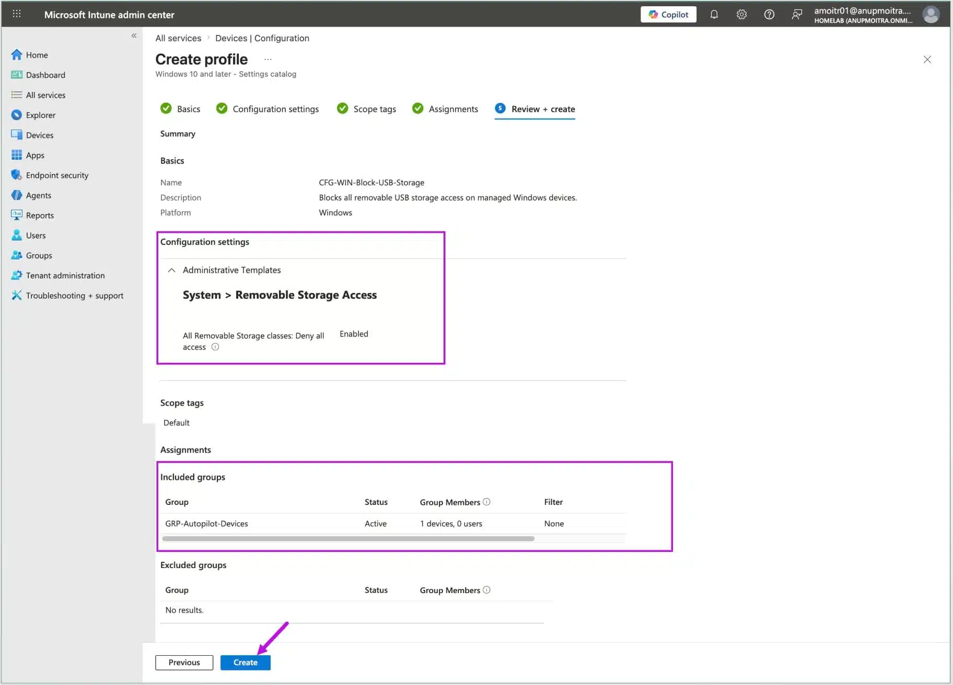Image resolution: width=953 pixels, height=685 pixels.
Task: Click the Group column header in Included groups
Action: pyautogui.click(x=177, y=502)
